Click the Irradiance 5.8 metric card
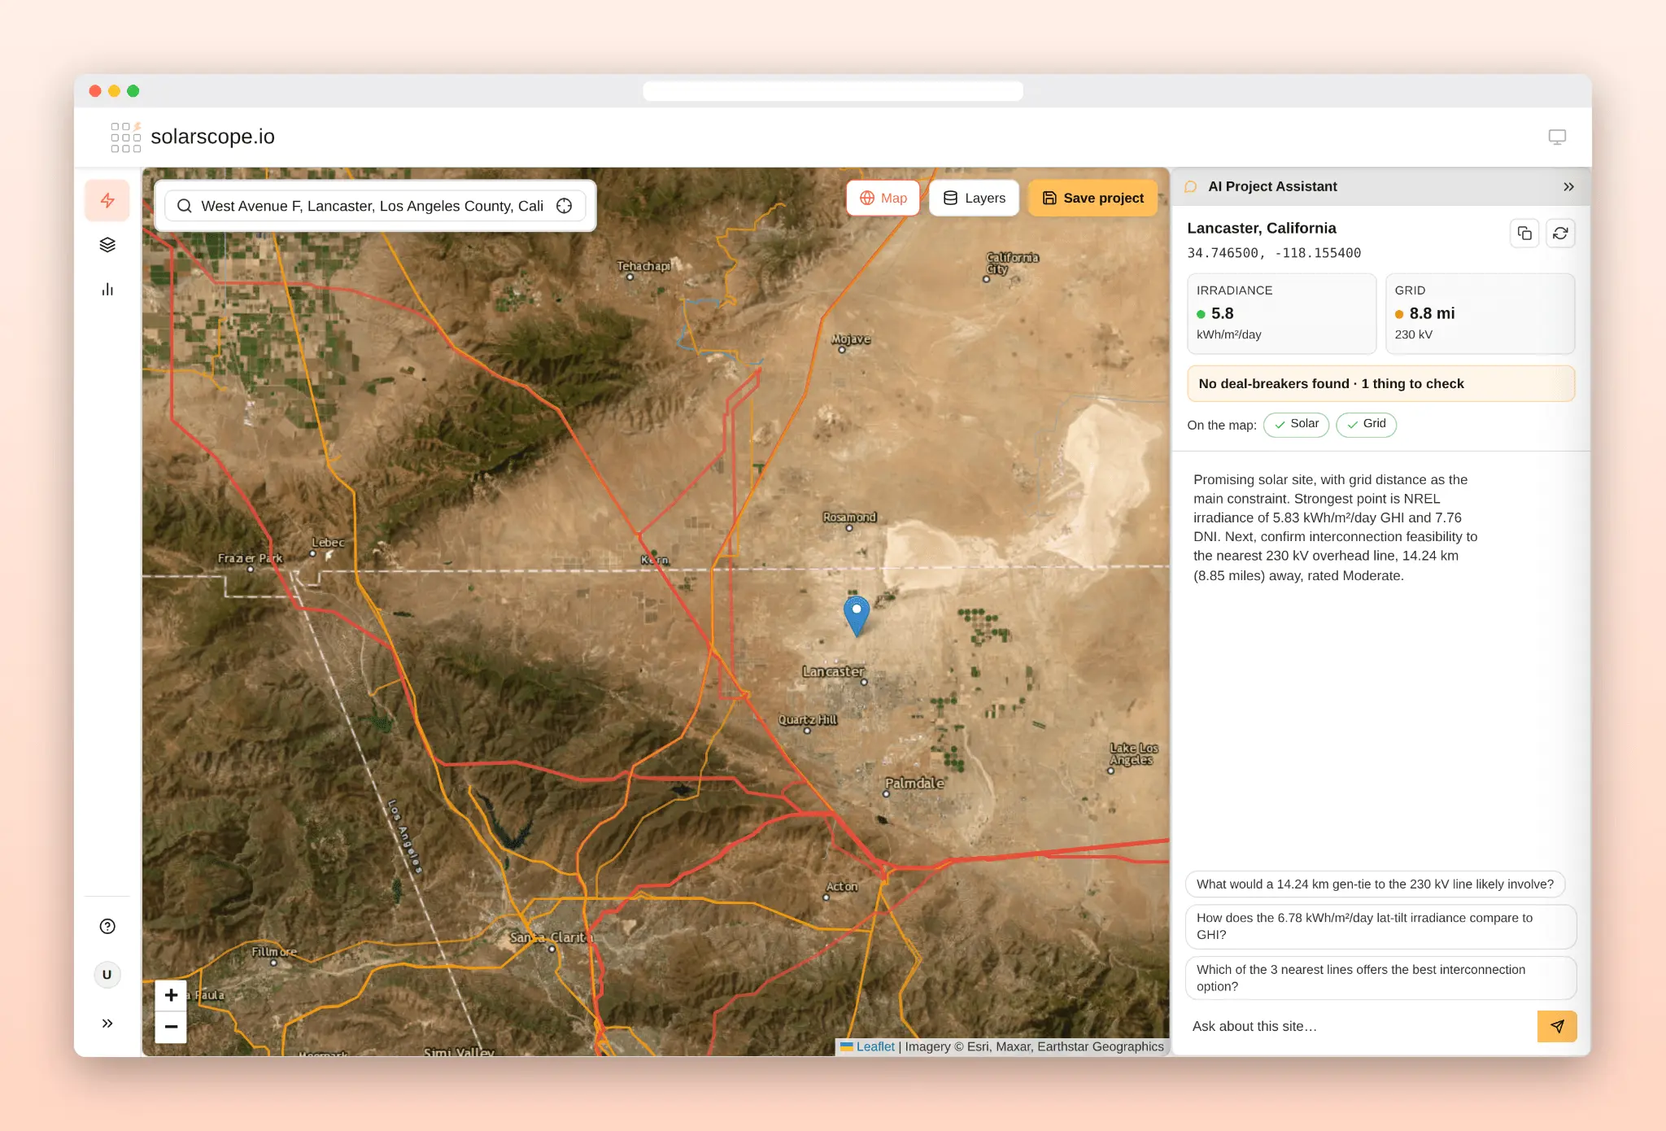This screenshot has width=1666, height=1131. click(x=1282, y=313)
